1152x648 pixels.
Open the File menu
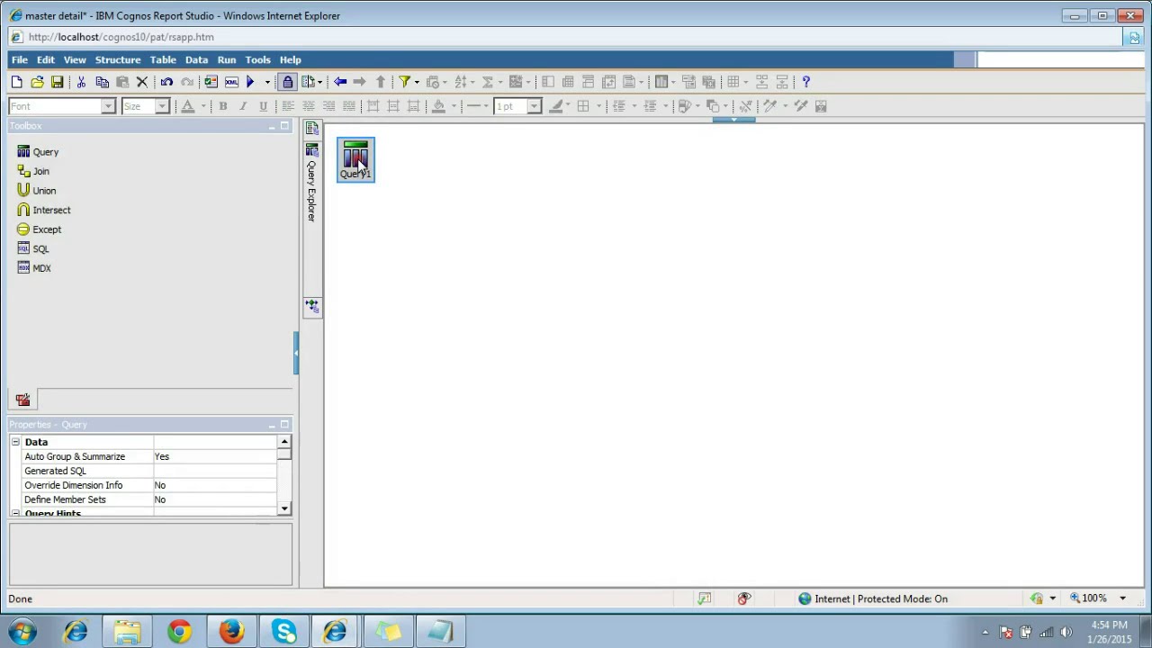coord(19,59)
